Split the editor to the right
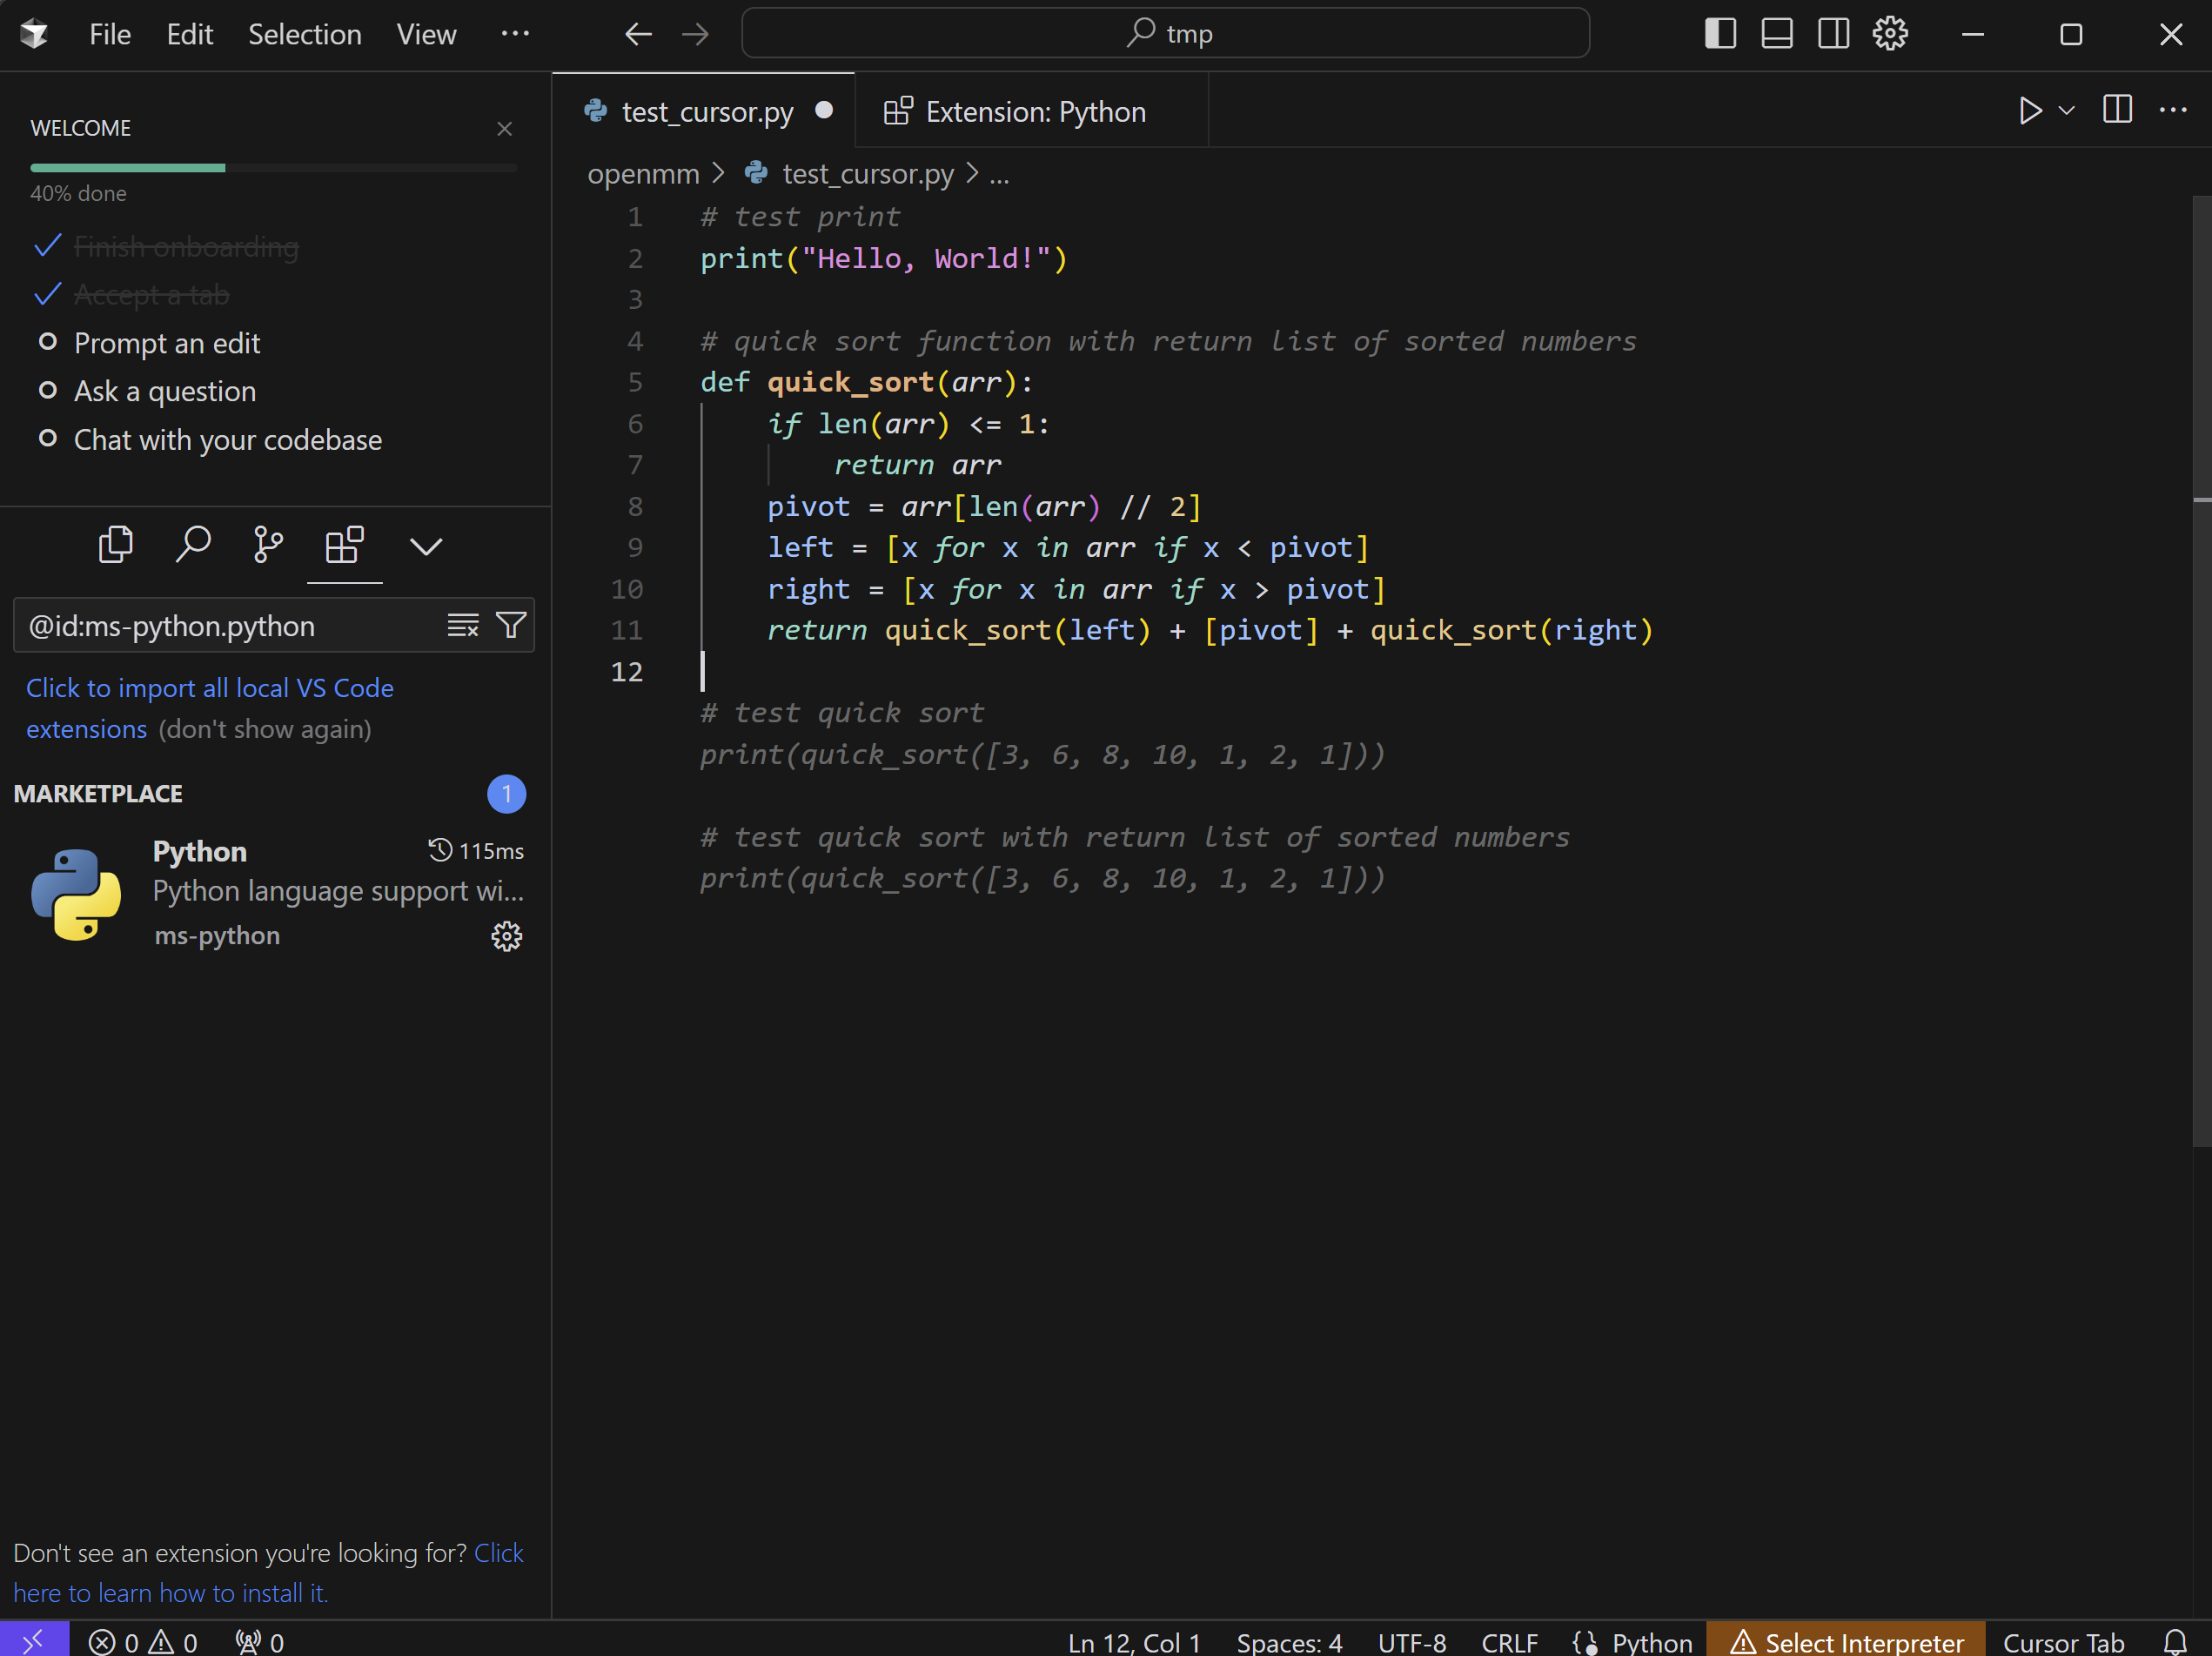 (x=2117, y=110)
